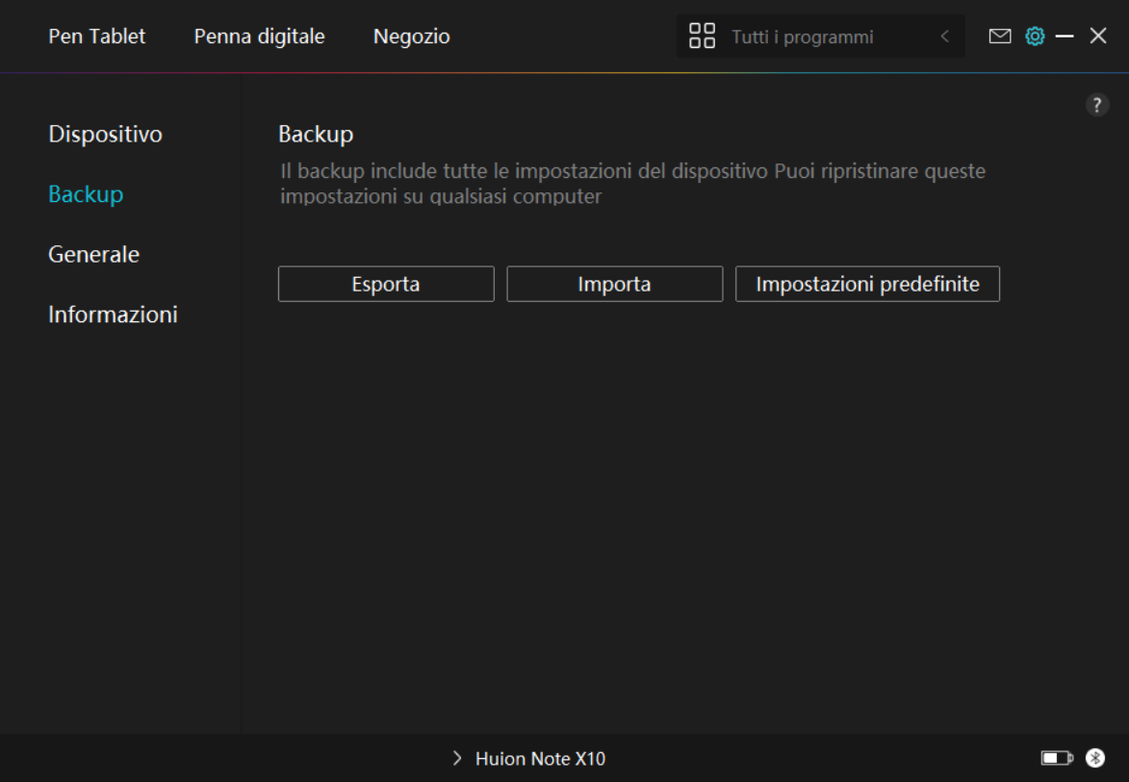Click the settings gear icon
The height and width of the screenshot is (782, 1129).
click(1035, 37)
